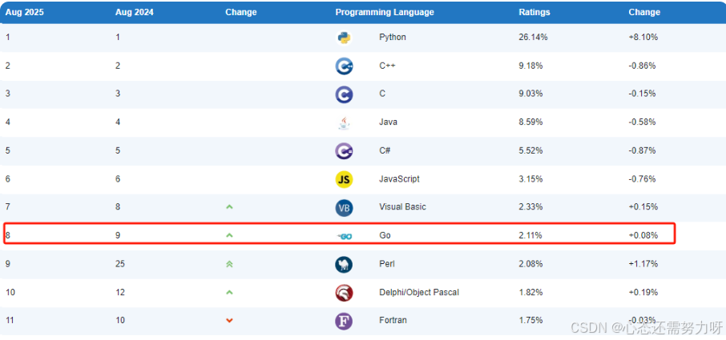The image size is (726, 340).
Task: Click the double up arrow in Perl row
Action: click(x=229, y=264)
